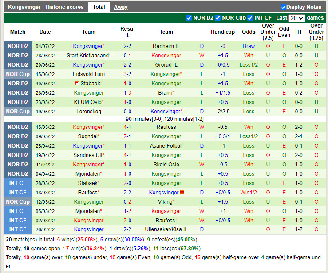Click Eidsvold Turn team name
This screenshot has width=328, height=273.
[88, 74]
